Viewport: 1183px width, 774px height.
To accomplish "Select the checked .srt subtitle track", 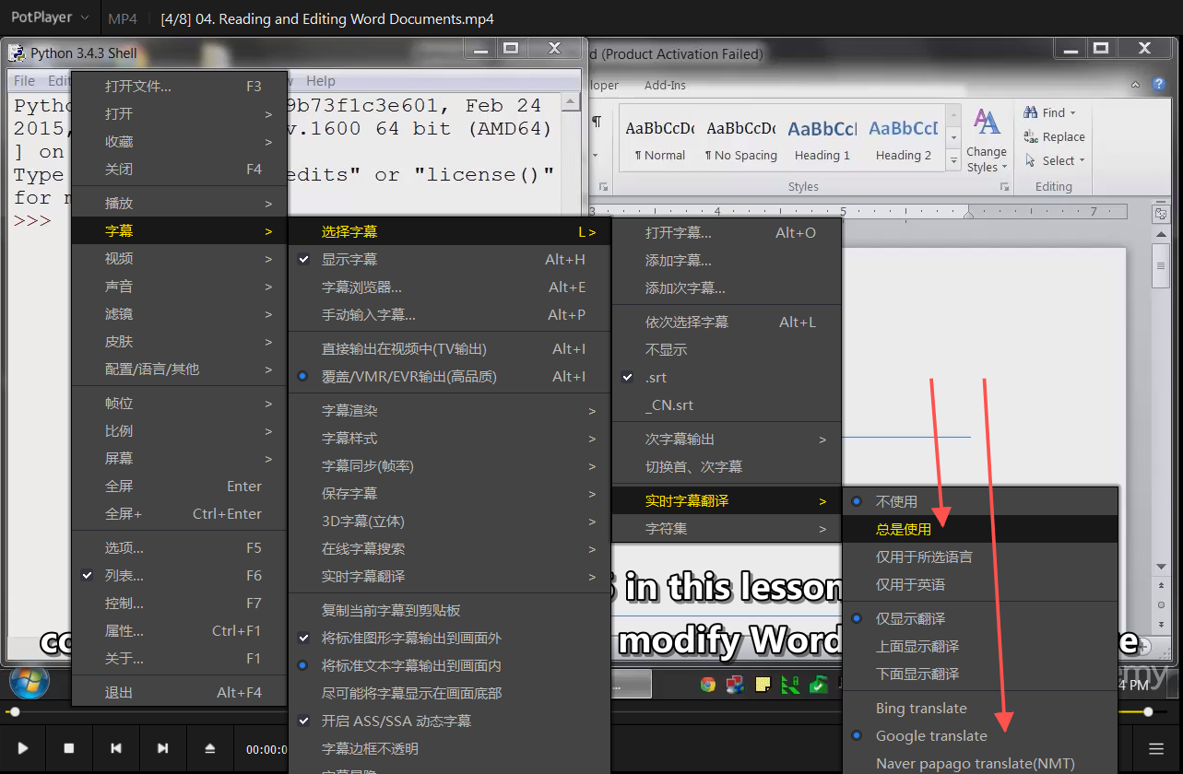I will click(727, 378).
